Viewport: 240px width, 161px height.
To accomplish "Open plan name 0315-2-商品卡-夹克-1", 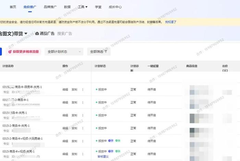I will coord(16,126).
